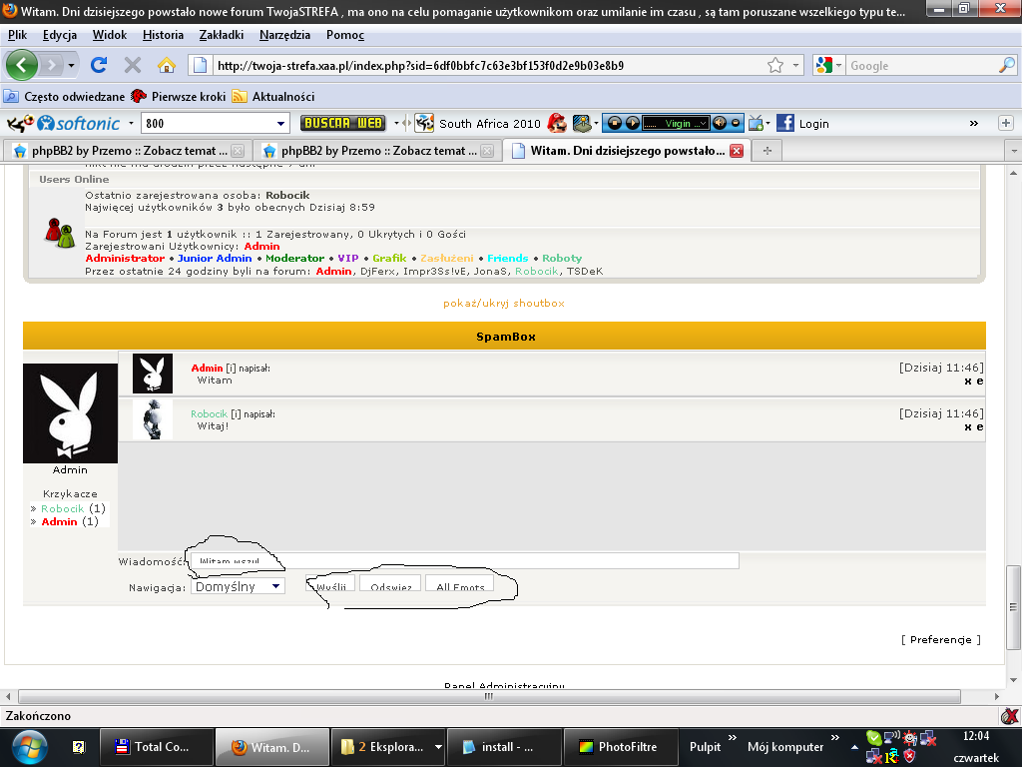1022x767 pixels.
Task: Click the horizontal scrollbar thumb
Action: pos(489,696)
